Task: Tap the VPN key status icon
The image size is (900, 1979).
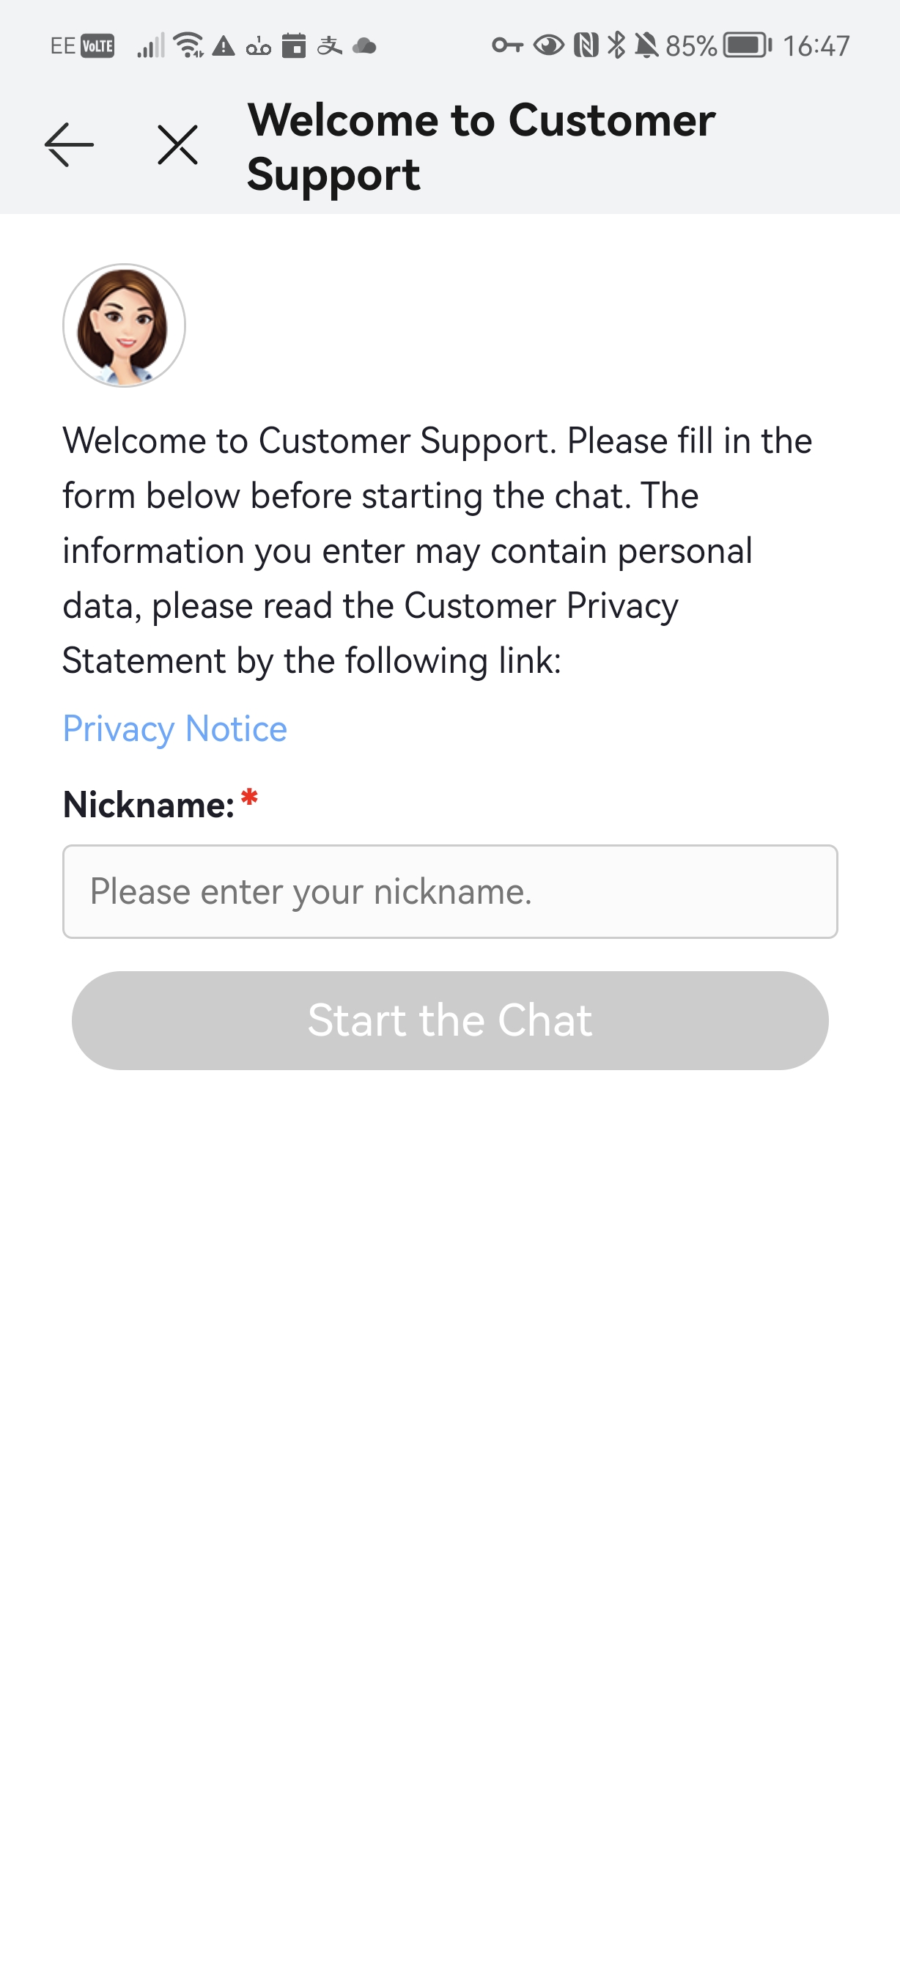Action: click(508, 46)
